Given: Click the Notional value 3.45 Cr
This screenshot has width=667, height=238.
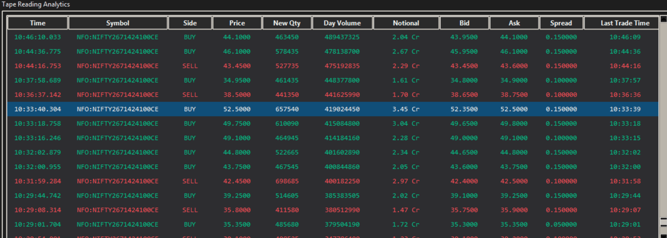Looking at the screenshot, I should 406,109.
